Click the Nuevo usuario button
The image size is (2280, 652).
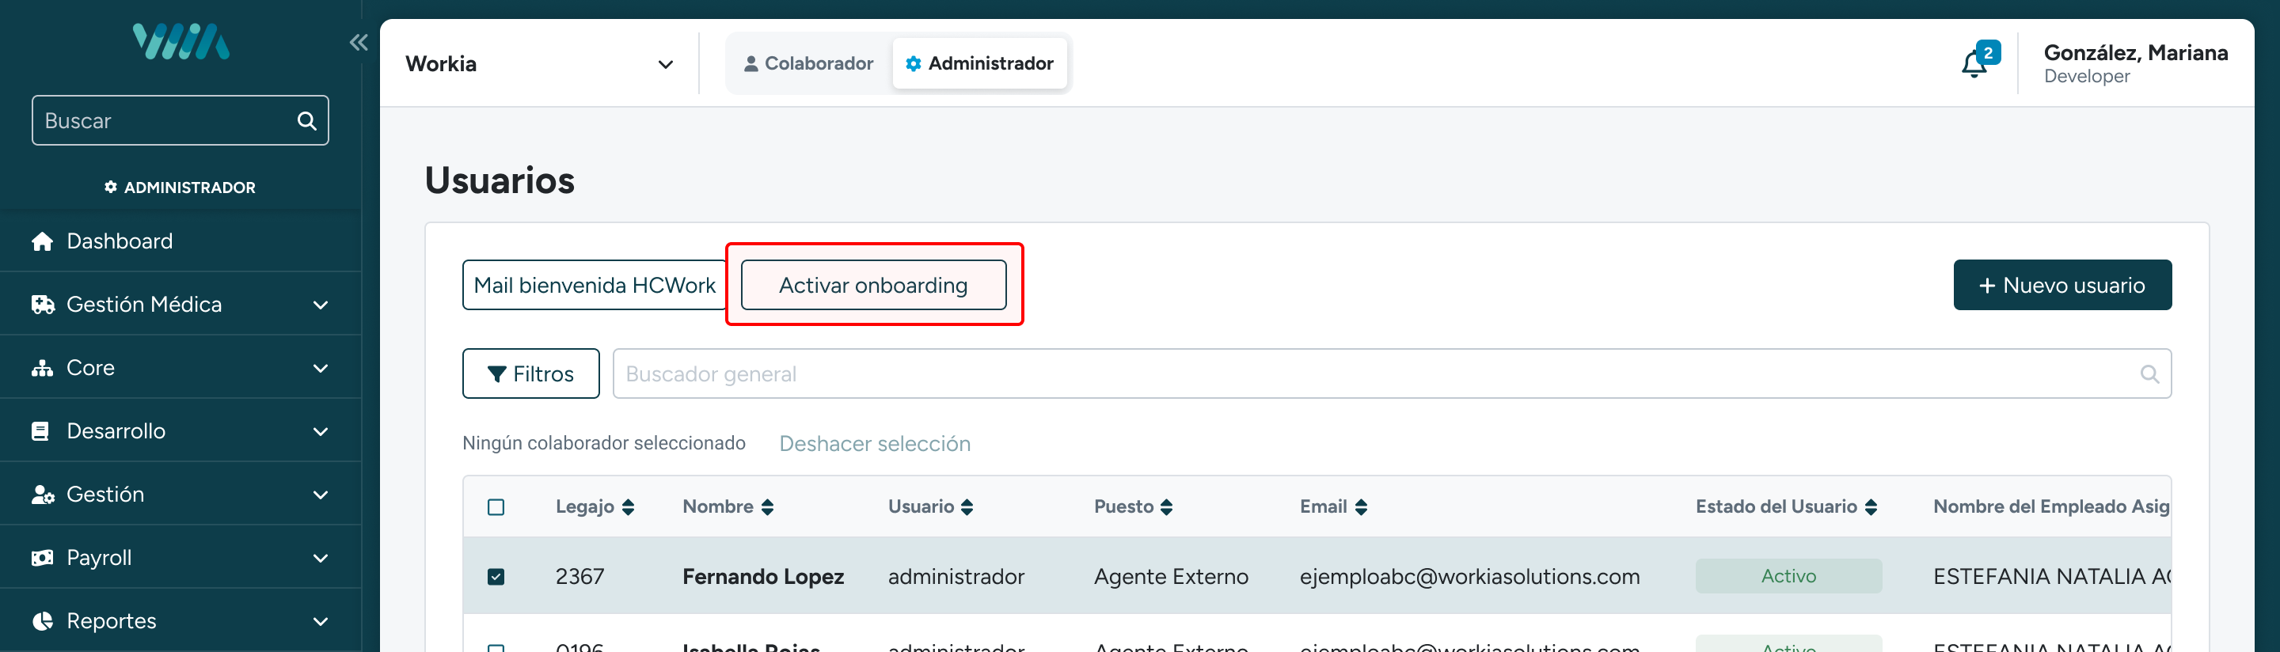(2062, 286)
